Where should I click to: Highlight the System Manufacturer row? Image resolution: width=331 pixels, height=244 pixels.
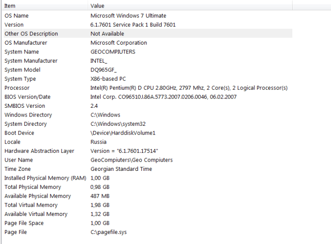(x=31, y=61)
